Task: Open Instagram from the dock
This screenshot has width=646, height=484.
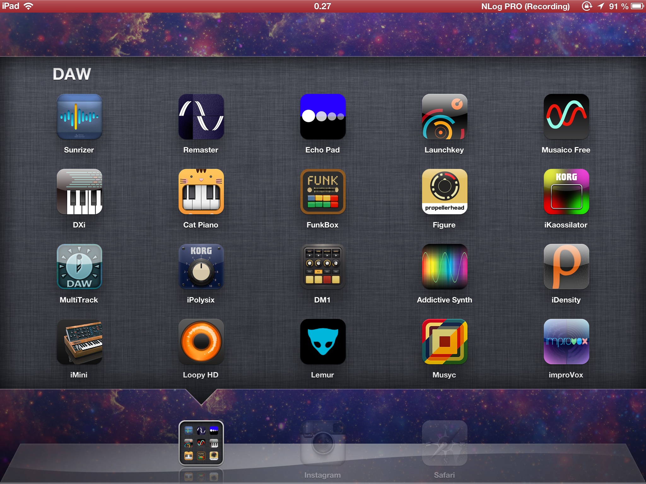Action: [x=323, y=443]
